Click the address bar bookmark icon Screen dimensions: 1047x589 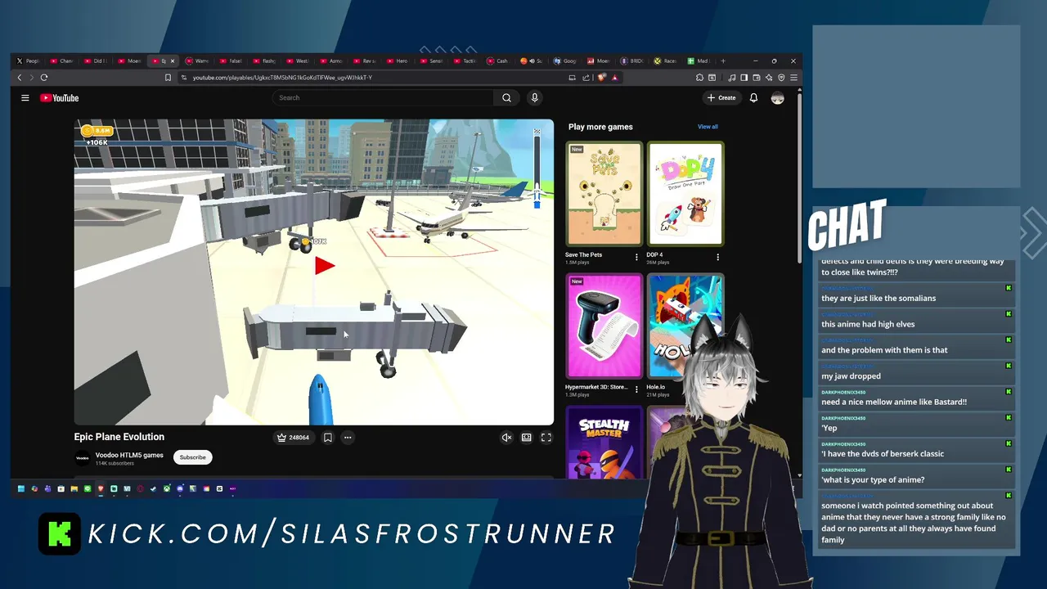(x=168, y=78)
